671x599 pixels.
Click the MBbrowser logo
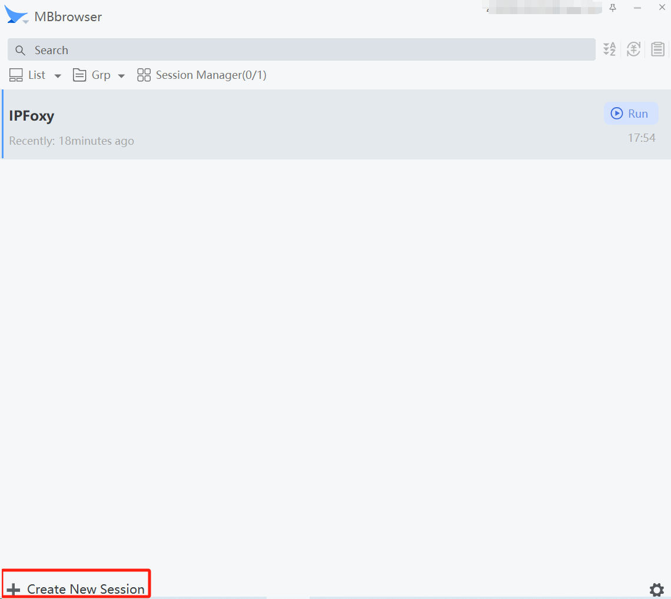coord(16,15)
